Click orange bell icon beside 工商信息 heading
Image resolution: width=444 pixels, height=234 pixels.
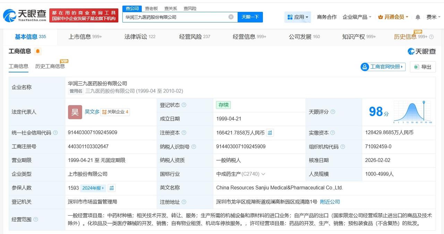pyautogui.click(x=38, y=51)
